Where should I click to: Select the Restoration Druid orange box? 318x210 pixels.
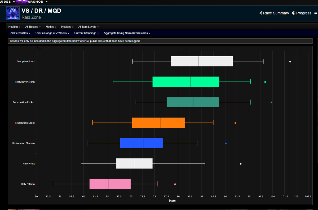coord(158,123)
